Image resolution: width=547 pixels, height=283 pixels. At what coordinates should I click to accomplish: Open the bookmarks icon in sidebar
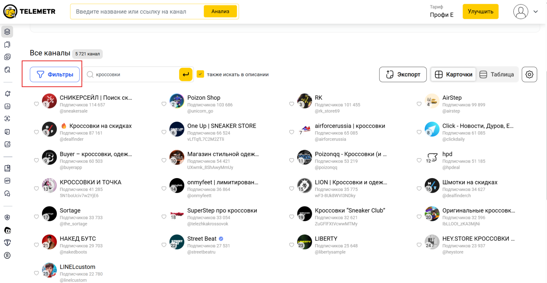point(7,45)
